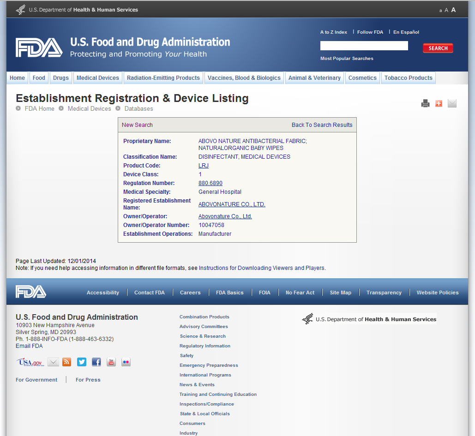Click the site search text field
Screen dimensions: 475x436
click(364, 46)
